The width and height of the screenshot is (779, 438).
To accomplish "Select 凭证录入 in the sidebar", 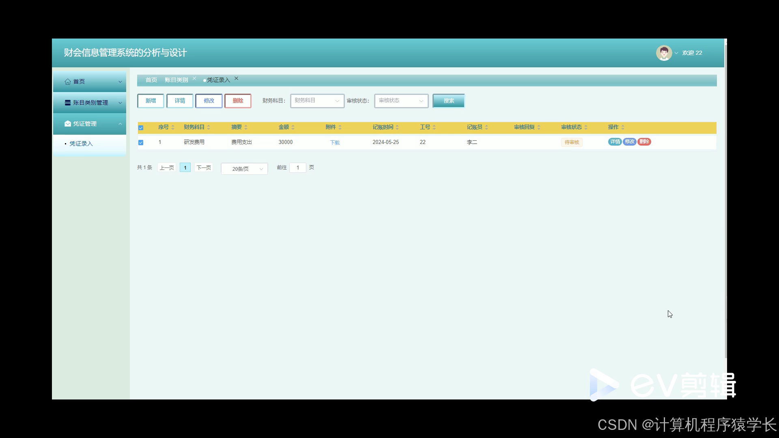I will [x=81, y=144].
